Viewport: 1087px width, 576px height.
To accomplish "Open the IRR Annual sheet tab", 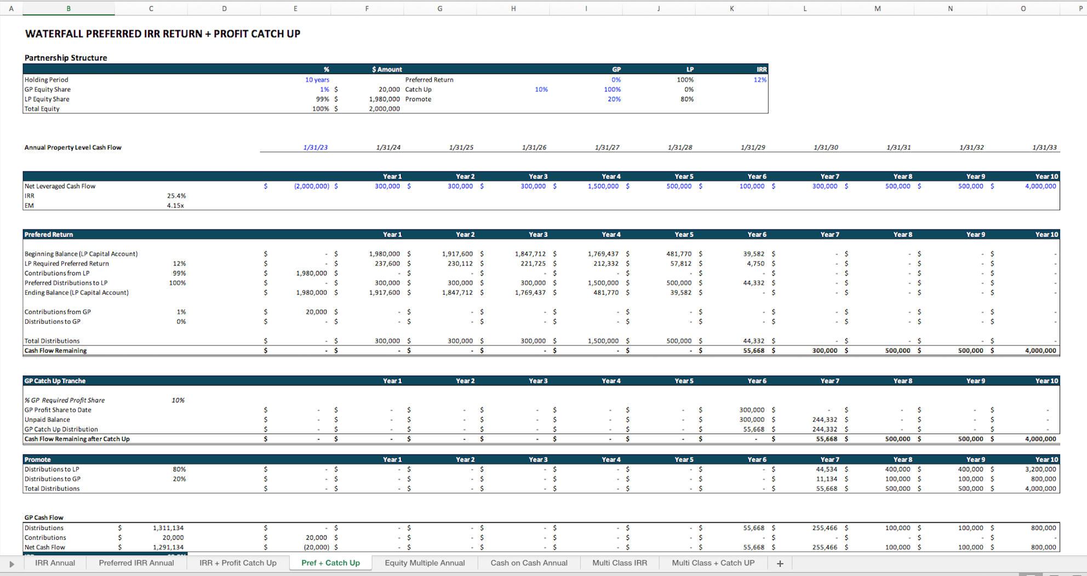I will pos(55,563).
